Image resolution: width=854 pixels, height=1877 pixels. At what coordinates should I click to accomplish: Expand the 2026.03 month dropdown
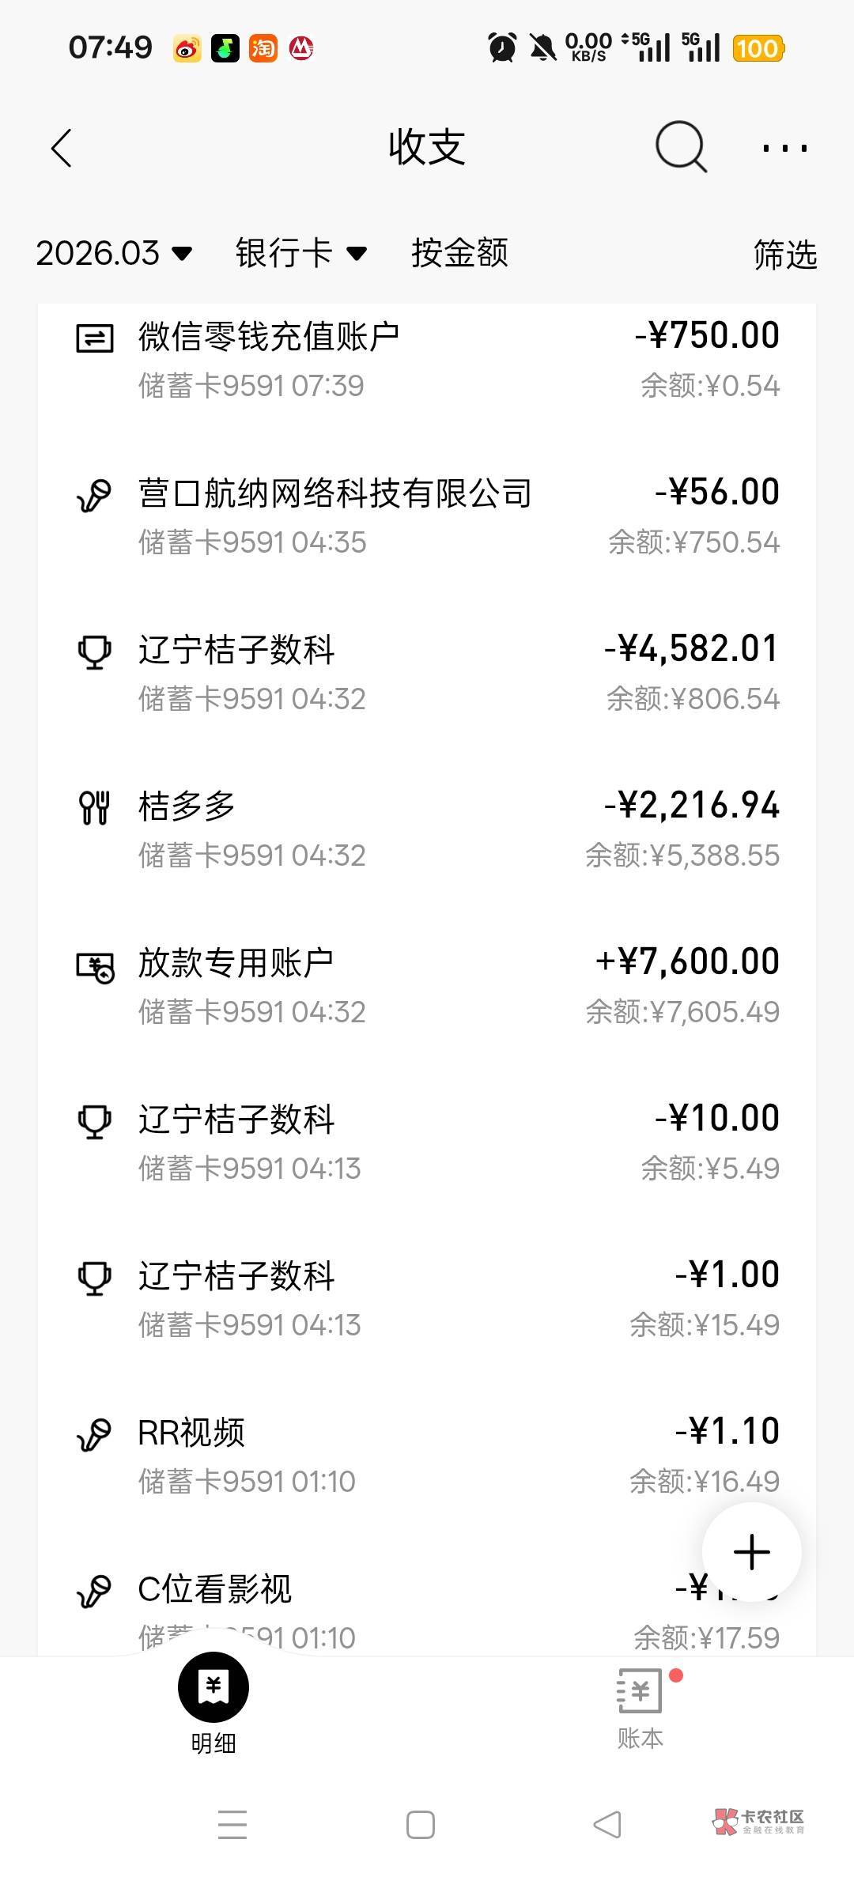114,253
